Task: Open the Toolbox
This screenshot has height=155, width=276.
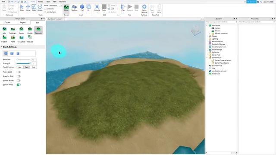Action: [74, 8]
